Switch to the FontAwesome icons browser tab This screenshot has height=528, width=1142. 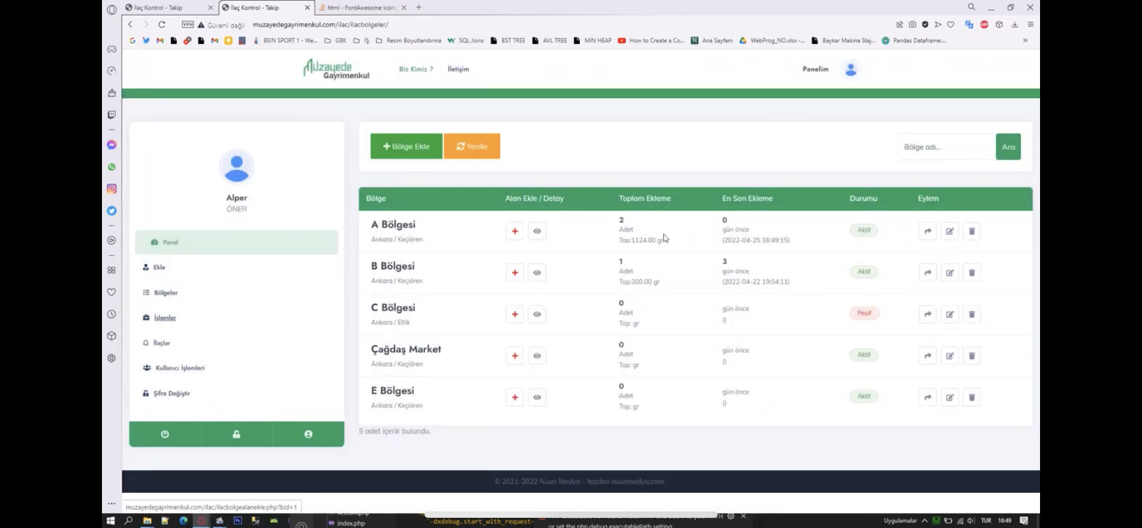361,8
